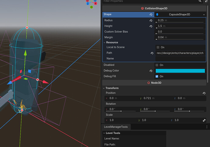Click the resource Path text field
The height and width of the screenshot is (147, 210).
click(180, 53)
